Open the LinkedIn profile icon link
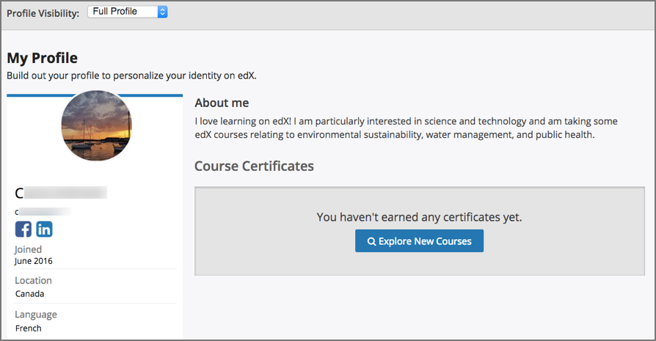Screen dimensions: 656x341 coord(44,230)
